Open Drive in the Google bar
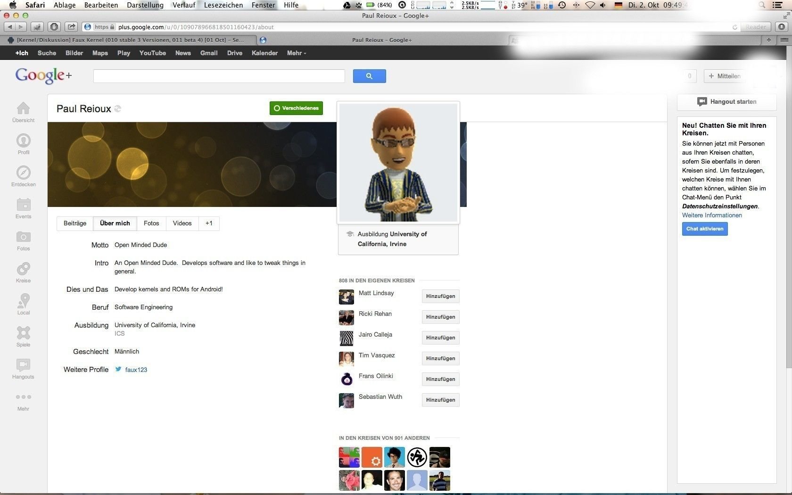792x495 pixels. pyautogui.click(x=235, y=53)
